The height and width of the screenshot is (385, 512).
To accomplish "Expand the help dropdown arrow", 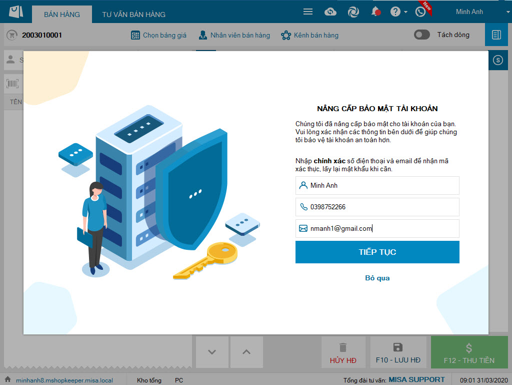I will click(405, 12).
